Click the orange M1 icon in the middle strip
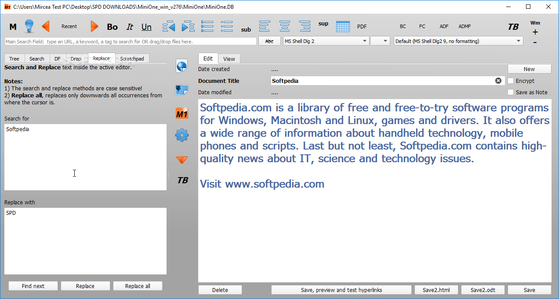559x299 pixels. (x=182, y=114)
